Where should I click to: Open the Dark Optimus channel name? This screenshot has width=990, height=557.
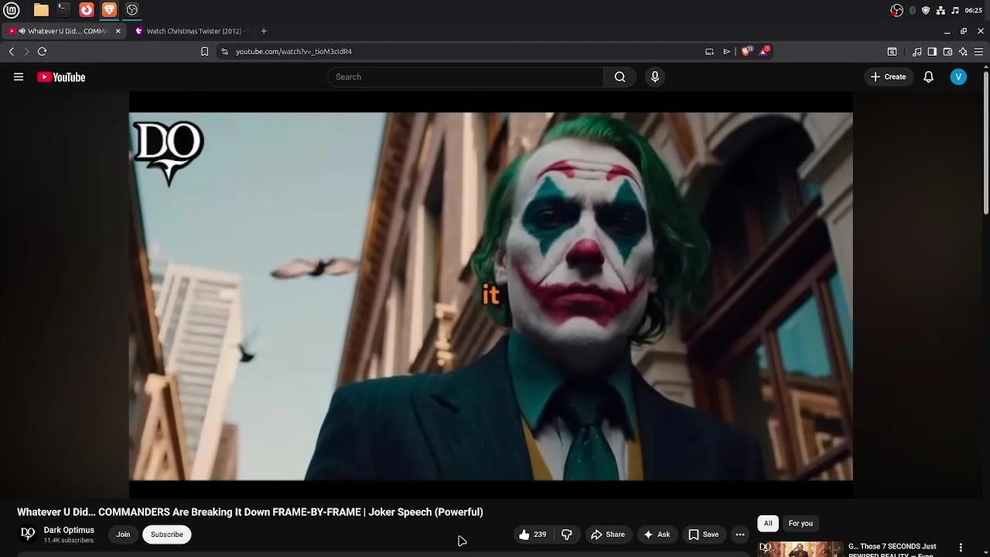(69, 530)
